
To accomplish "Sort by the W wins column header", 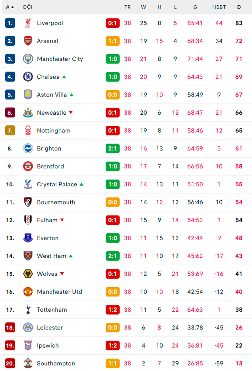I will click(143, 7).
